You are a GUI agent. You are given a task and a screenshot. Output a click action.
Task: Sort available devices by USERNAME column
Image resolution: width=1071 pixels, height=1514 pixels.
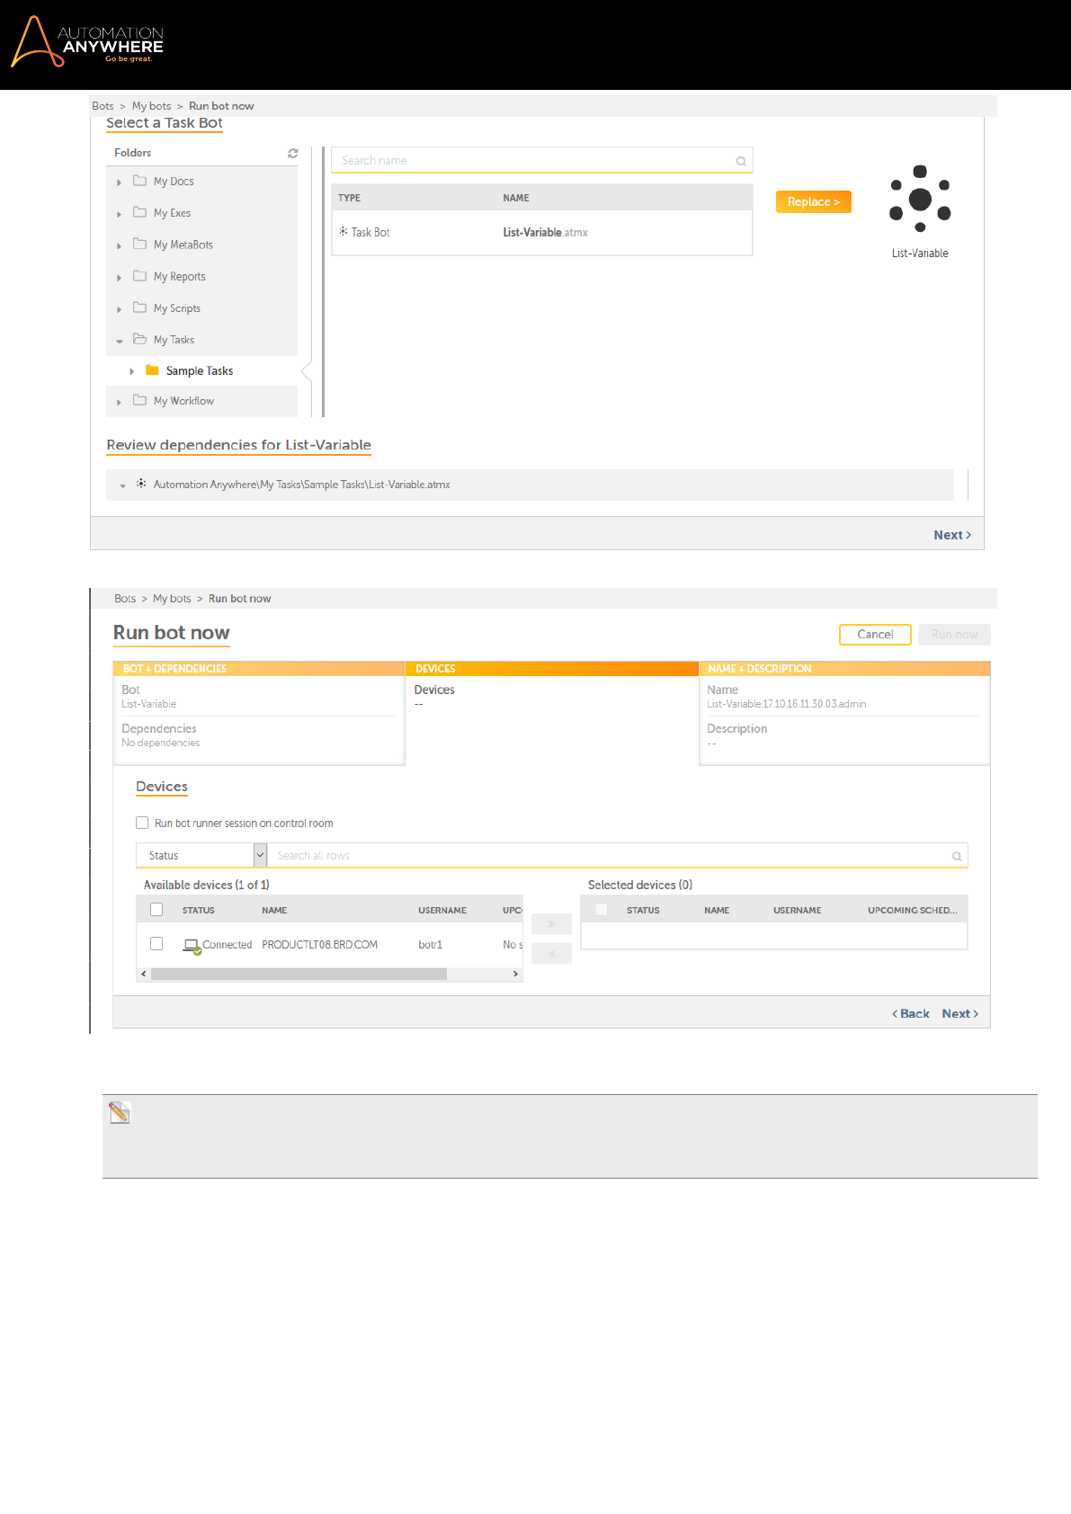(x=442, y=911)
